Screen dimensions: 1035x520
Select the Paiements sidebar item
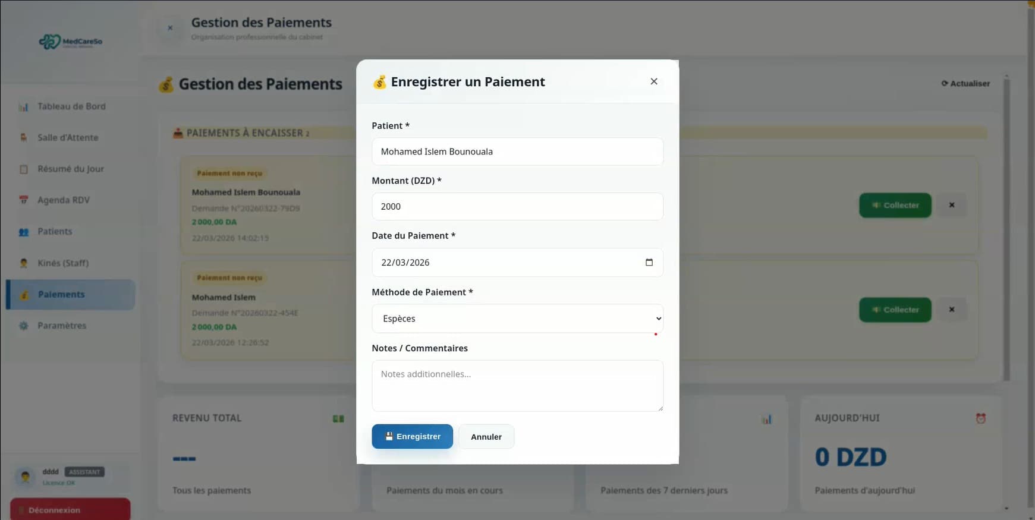[x=71, y=294]
